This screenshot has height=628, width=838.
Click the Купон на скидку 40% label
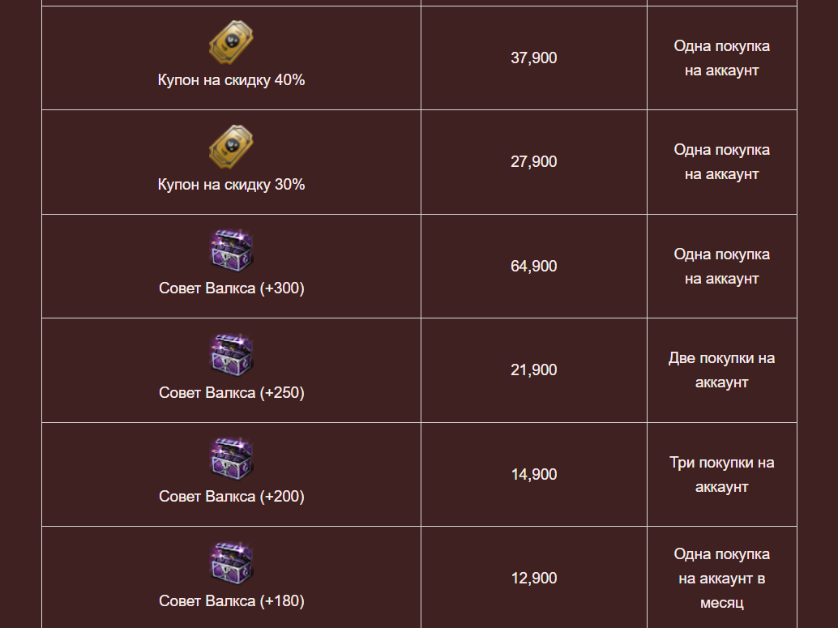pyautogui.click(x=232, y=80)
